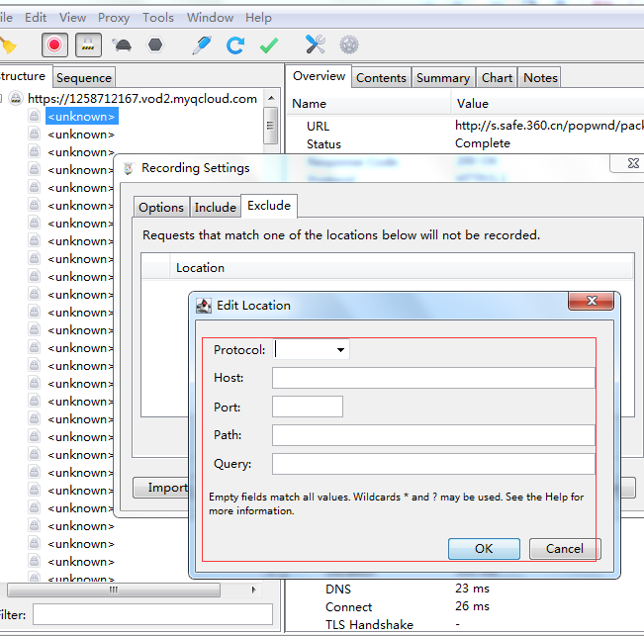Viewport: 644px width, 636px height.
Task: Expand the Protocol dropdown arrow
Action: point(340,350)
